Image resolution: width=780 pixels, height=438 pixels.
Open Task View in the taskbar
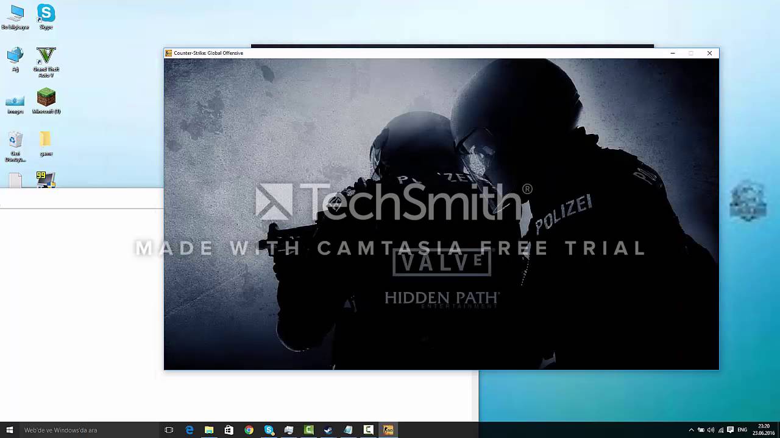169,430
